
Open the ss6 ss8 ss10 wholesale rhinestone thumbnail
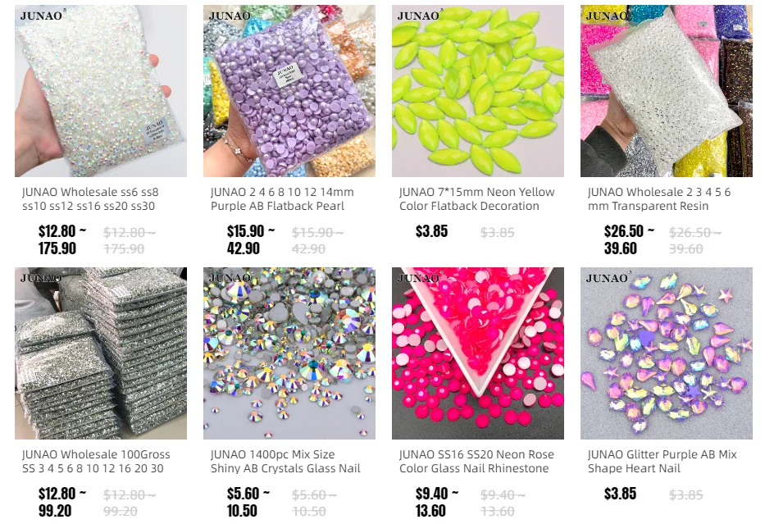pyautogui.click(x=101, y=91)
